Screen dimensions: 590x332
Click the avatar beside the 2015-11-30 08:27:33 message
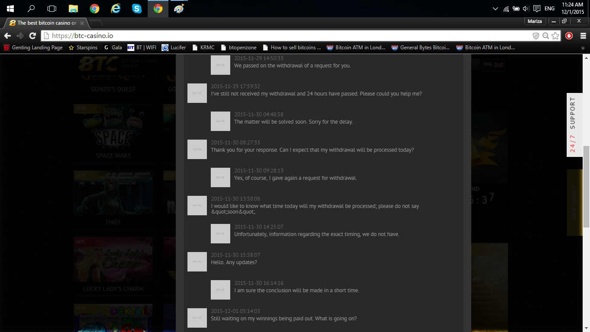197,149
